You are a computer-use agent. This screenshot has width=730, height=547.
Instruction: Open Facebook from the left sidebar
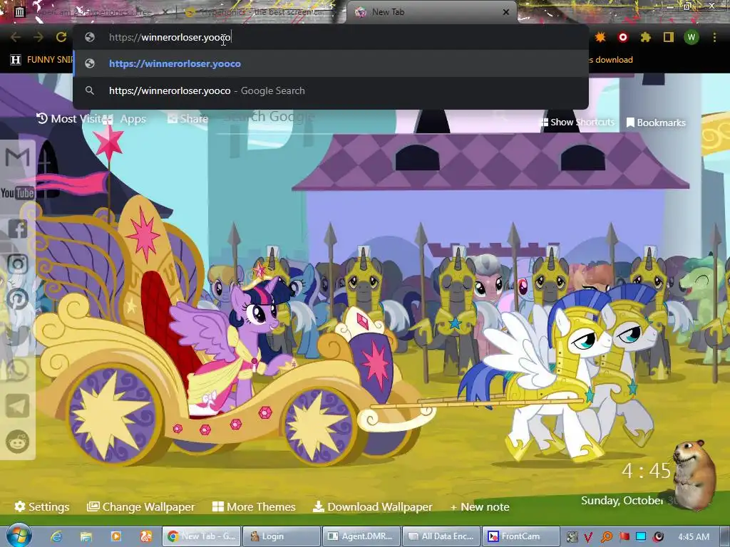[x=18, y=229]
